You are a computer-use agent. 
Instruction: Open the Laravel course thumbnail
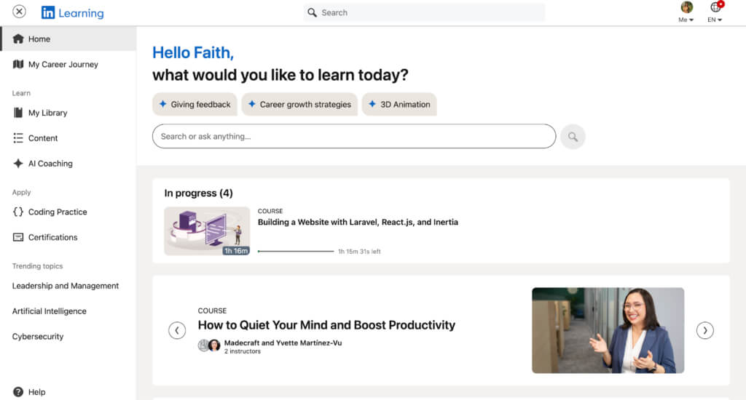click(x=207, y=231)
